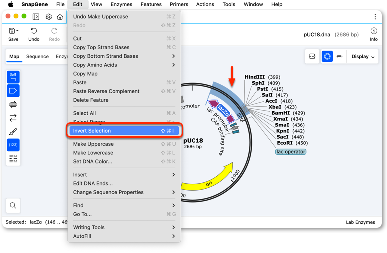Expand Copy Bottom Strand Bases submenu
The height and width of the screenshot is (253, 387).
124,56
